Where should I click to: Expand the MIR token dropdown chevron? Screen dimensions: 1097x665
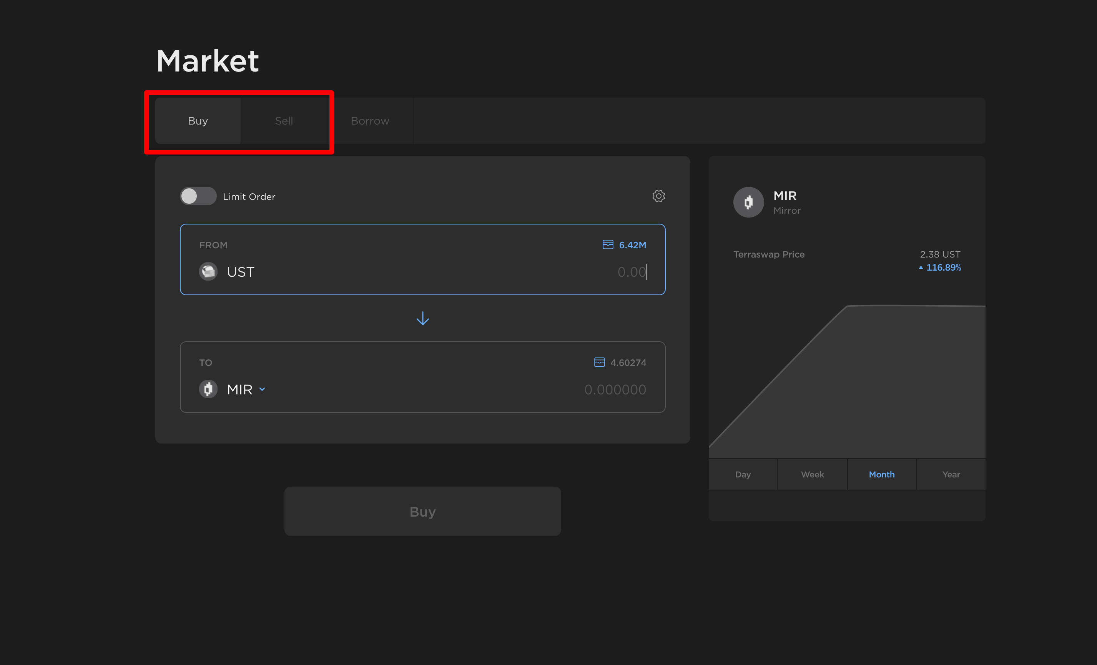262,389
